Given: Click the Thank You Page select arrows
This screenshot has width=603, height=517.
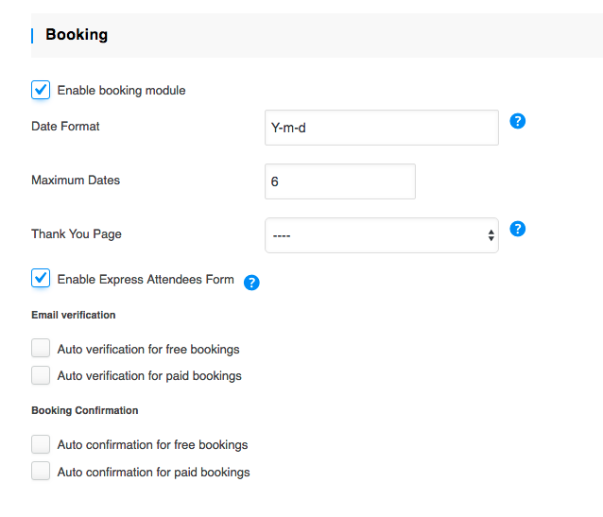Looking at the screenshot, I should click(x=491, y=235).
